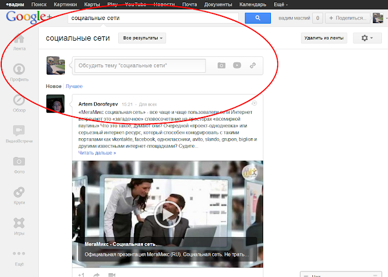Attach a video with the play icon
388x277 pixels.
[x=237, y=65]
